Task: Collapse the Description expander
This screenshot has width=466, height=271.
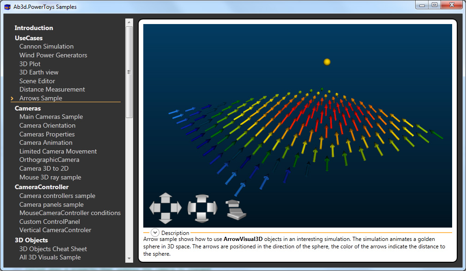Action: 155,233
